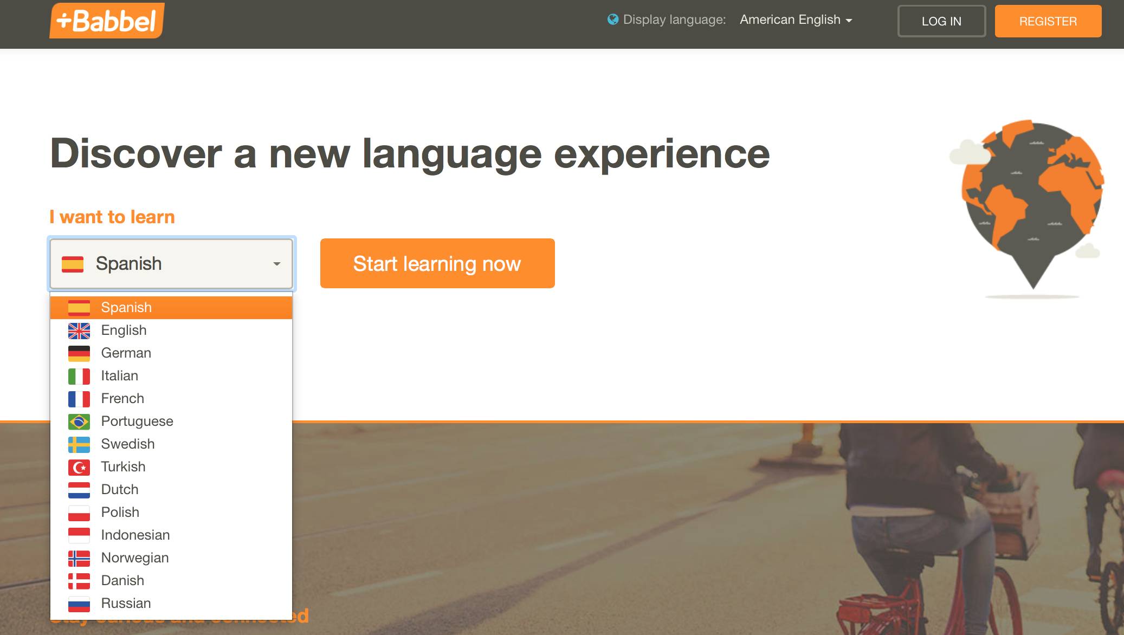Pick Swedish from the language options
The height and width of the screenshot is (635, 1124).
coord(127,444)
